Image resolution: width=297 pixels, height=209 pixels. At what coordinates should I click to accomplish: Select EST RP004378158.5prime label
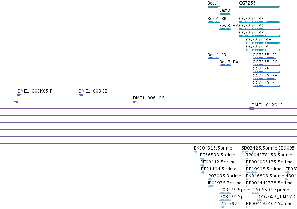[x=269, y=155]
